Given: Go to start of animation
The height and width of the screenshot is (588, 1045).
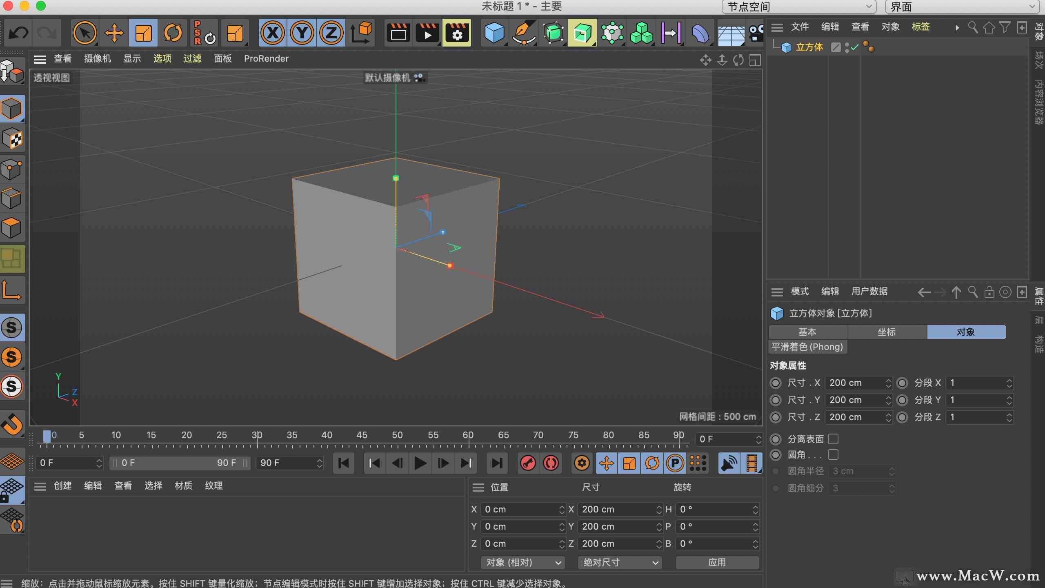Looking at the screenshot, I should 344,463.
